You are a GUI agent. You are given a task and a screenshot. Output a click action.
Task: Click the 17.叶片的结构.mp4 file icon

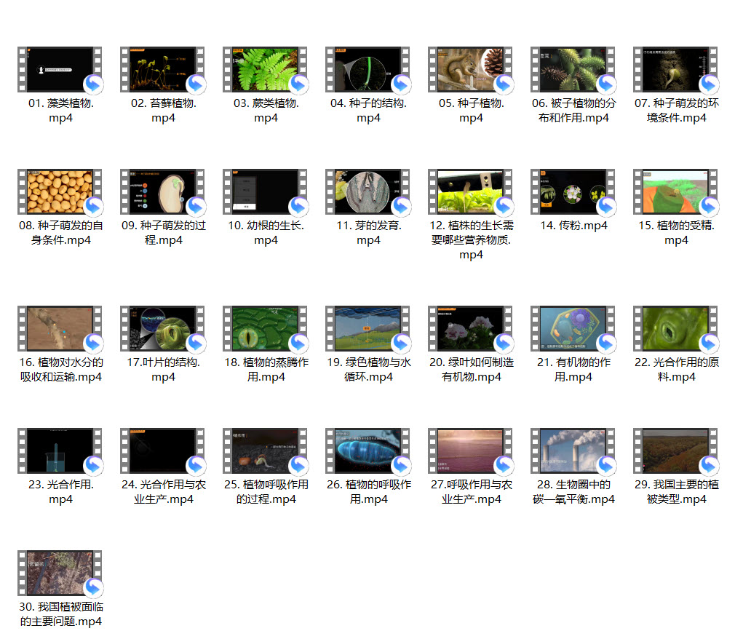pos(163,329)
